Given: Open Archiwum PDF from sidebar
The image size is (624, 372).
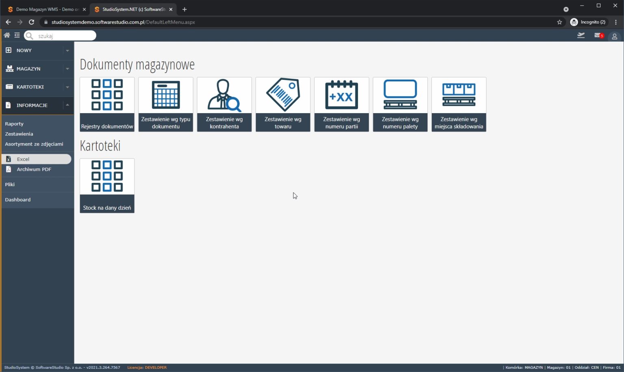Looking at the screenshot, I should [34, 169].
